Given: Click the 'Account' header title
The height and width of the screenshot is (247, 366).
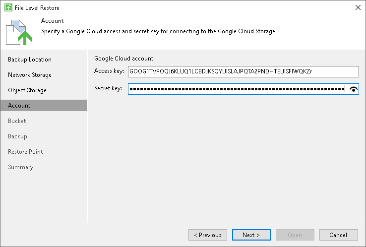Looking at the screenshot, I should pyautogui.click(x=52, y=21).
